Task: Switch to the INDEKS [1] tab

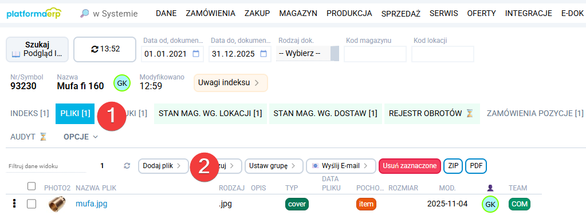Action: click(x=30, y=113)
